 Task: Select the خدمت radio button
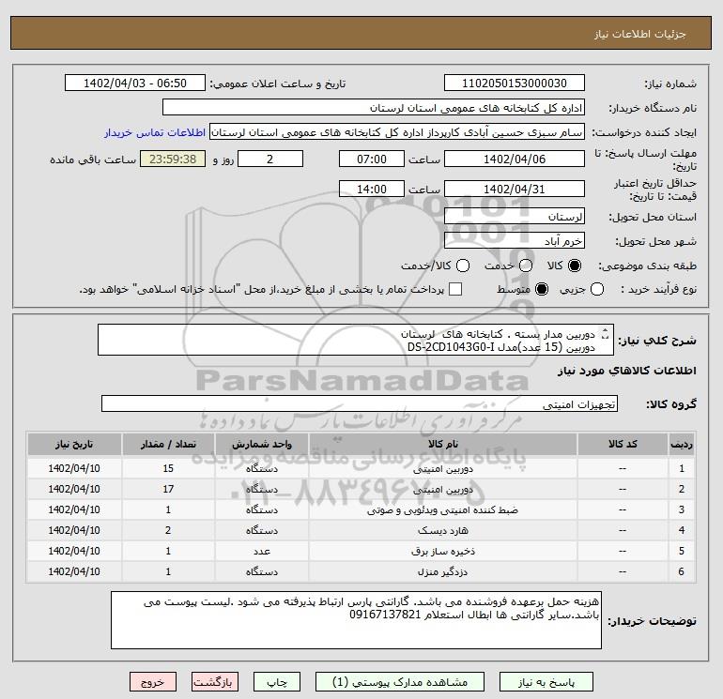click(526, 266)
